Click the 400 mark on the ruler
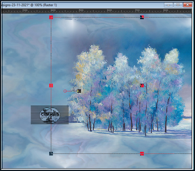 [53, 10]
